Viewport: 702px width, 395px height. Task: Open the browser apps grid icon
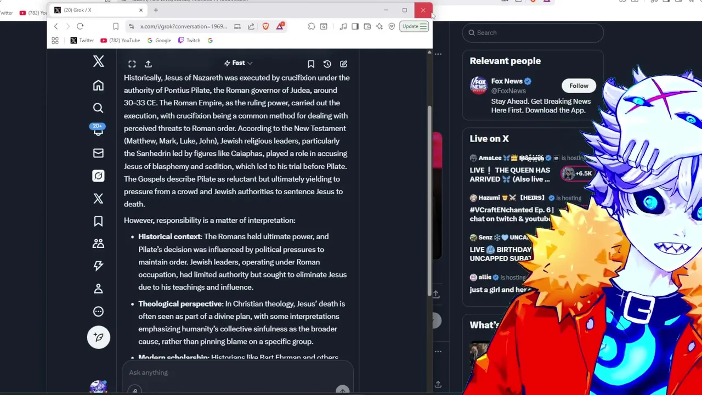tap(55, 41)
